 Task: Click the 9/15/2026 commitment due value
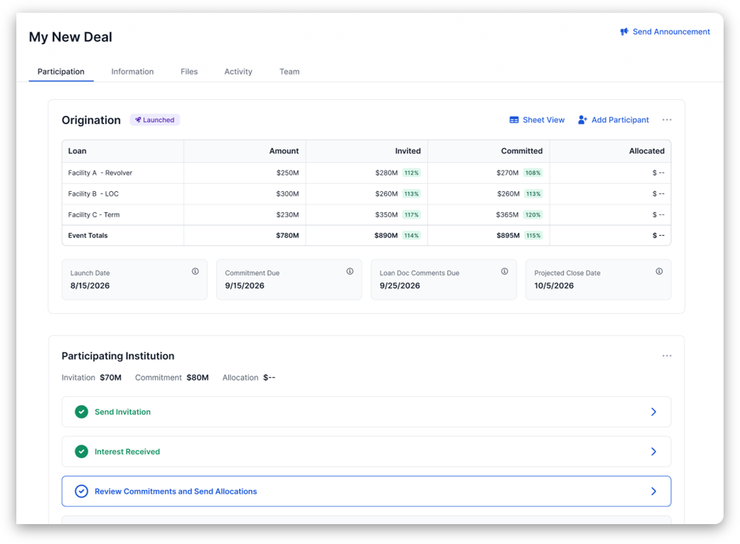(x=245, y=285)
